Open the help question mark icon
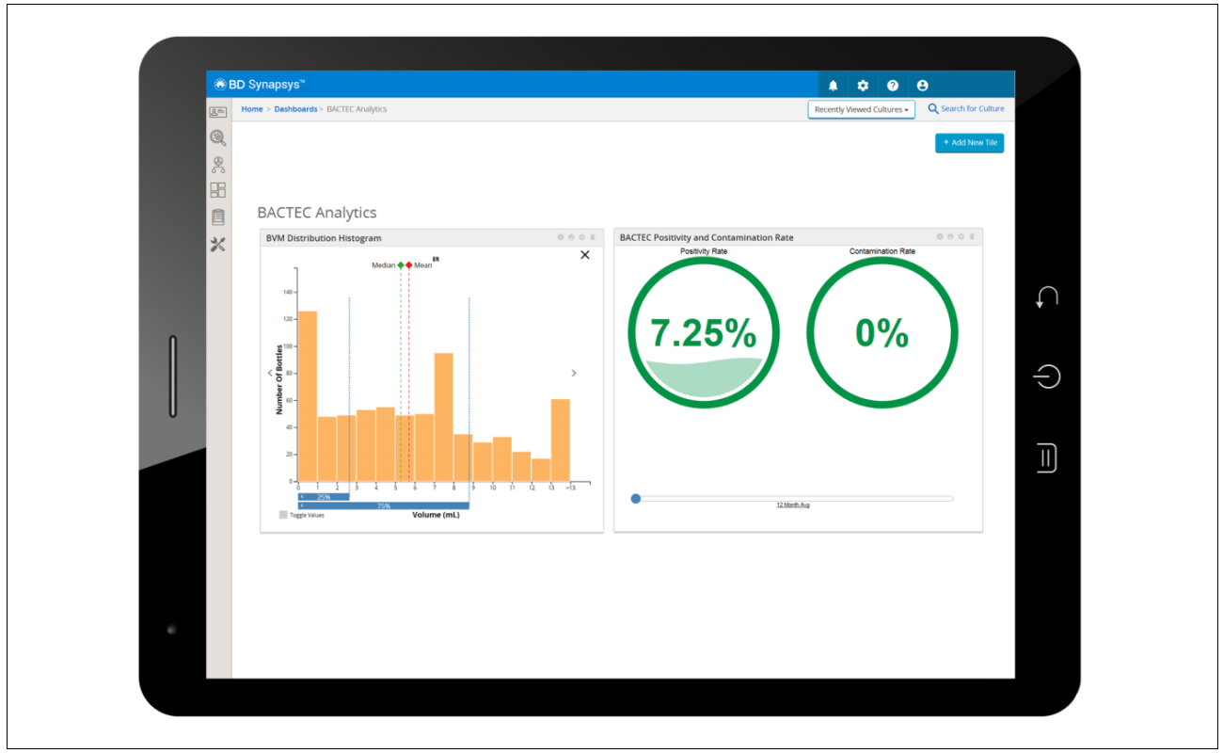Image resolution: width=1223 pixels, height=753 pixels. (893, 85)
